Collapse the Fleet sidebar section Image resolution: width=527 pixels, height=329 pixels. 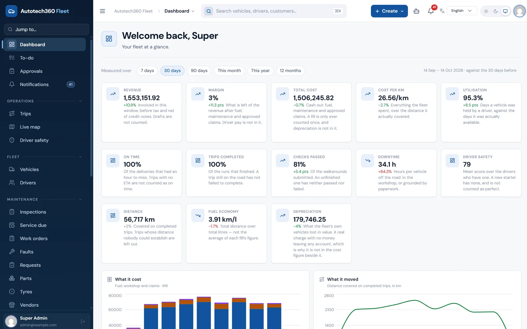80,157
